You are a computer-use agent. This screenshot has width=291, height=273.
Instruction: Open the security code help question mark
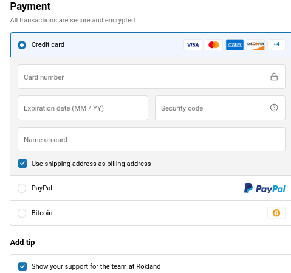coord(274,108)
